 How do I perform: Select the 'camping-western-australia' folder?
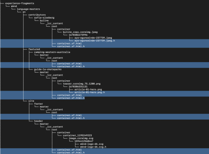tap(52, 52)
